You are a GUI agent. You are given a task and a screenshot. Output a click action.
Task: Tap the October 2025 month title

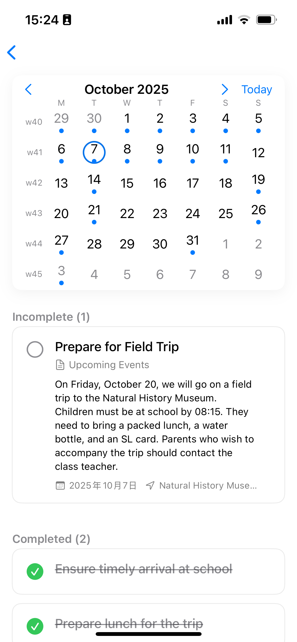[126, 90]
